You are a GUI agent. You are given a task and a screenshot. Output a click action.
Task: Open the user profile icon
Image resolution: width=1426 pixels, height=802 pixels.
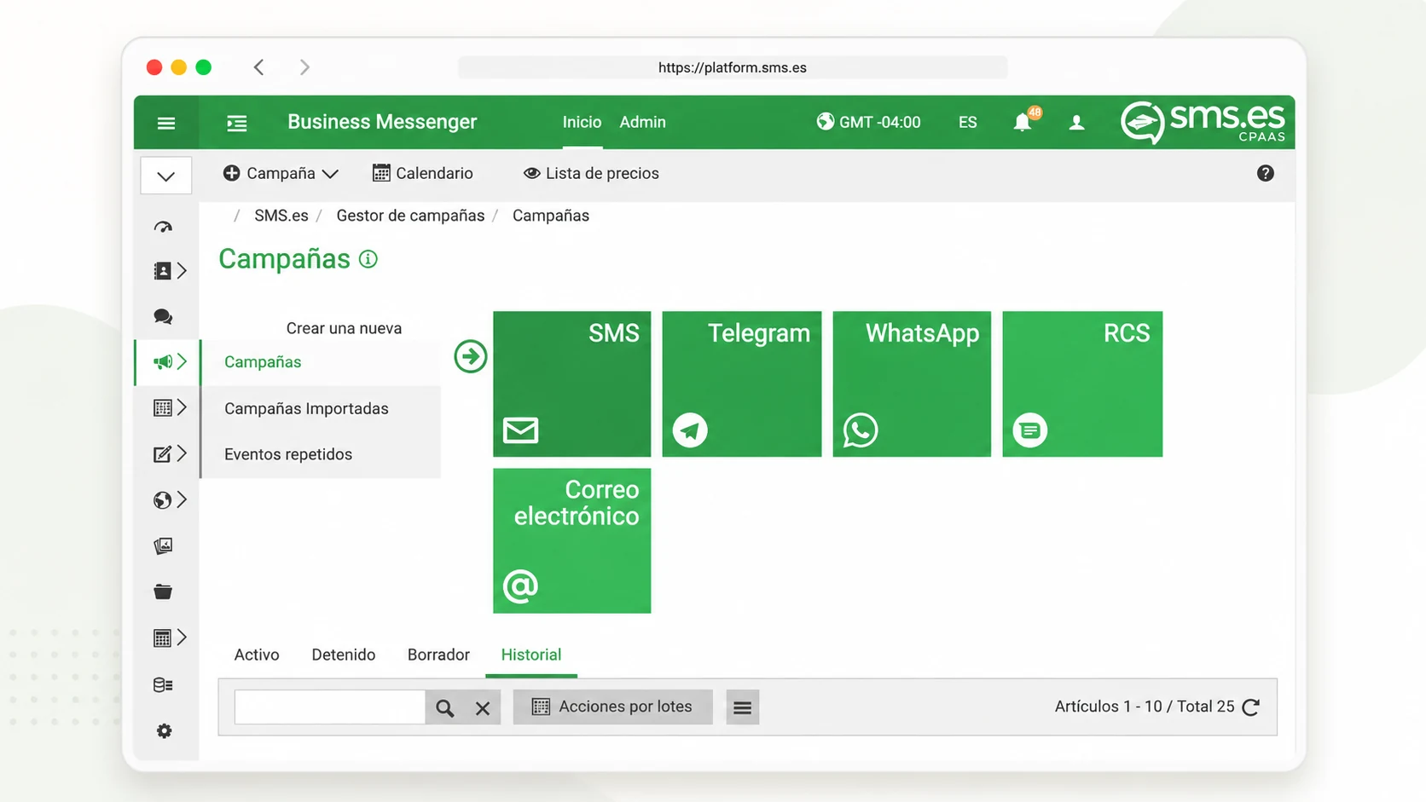pos(1077,123)
